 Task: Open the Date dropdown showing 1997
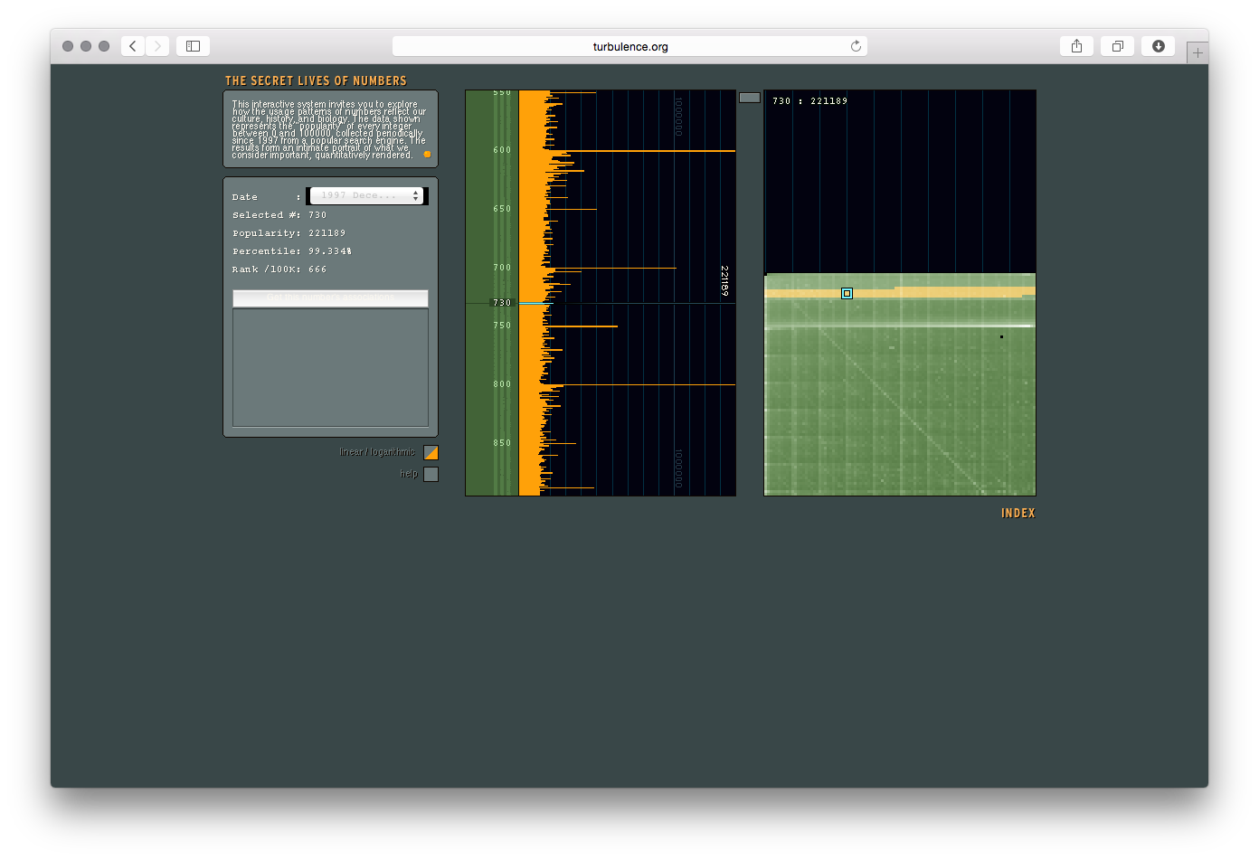(366, 195)
